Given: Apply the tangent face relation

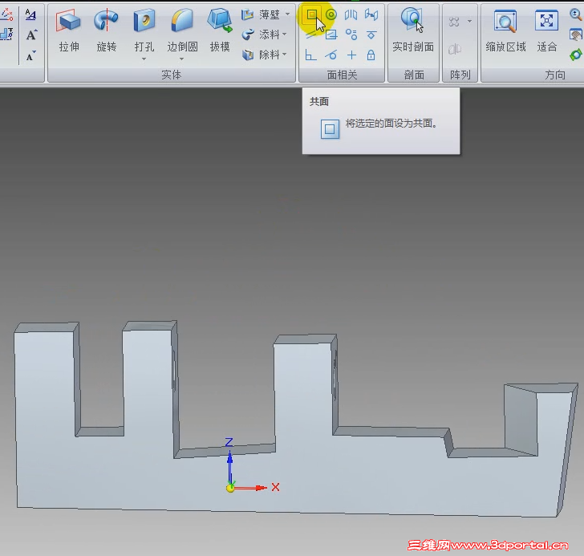Looking at the screenshot, I should pyautogui.click(x=331, y=55).
